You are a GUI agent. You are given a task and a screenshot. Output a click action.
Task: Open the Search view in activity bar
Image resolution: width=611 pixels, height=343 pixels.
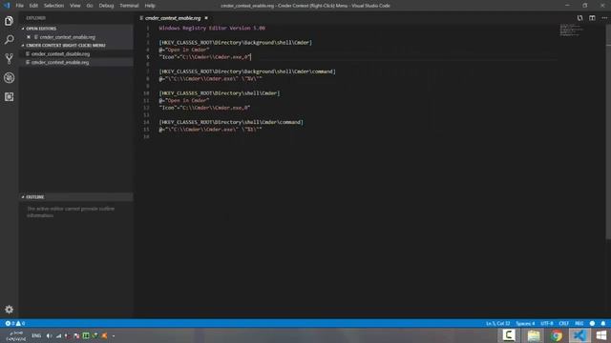[9, 40]
